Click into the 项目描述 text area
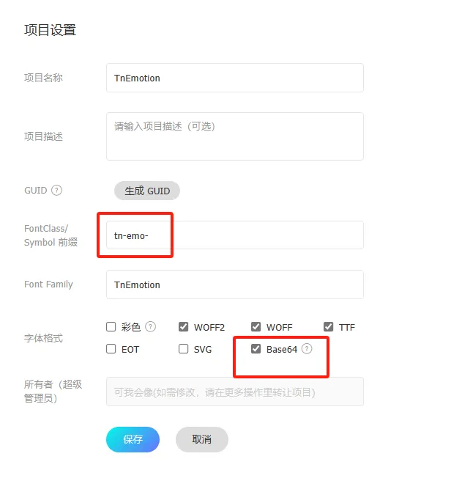 tap(234, 136)
